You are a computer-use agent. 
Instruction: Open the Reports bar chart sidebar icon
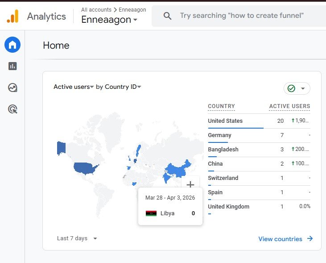tap(12, 66)
